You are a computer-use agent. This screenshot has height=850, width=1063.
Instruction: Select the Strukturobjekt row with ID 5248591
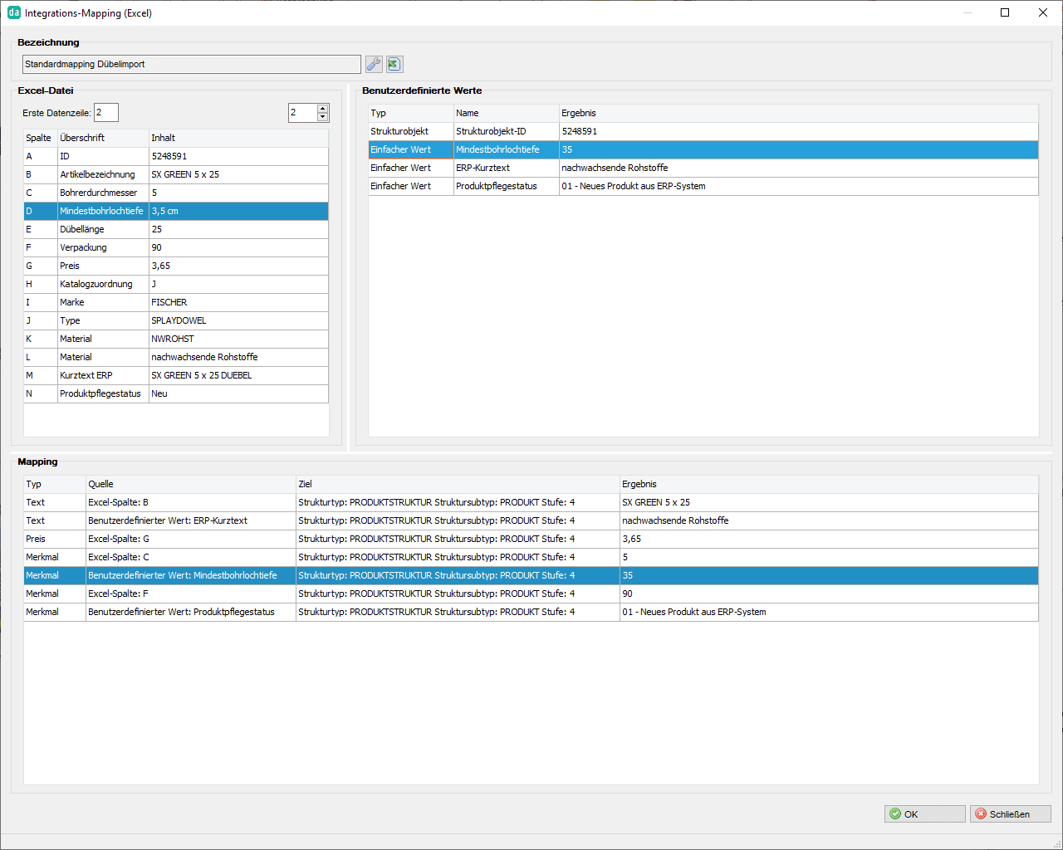pos(703,131)
